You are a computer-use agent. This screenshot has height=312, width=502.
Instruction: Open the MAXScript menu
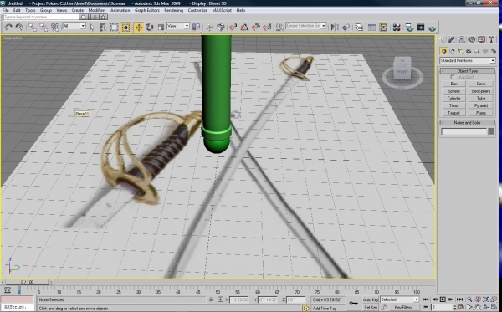(x=222, y=10)
